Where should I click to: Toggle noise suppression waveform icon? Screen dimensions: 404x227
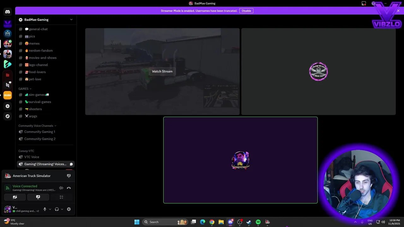tap(61, 188)
